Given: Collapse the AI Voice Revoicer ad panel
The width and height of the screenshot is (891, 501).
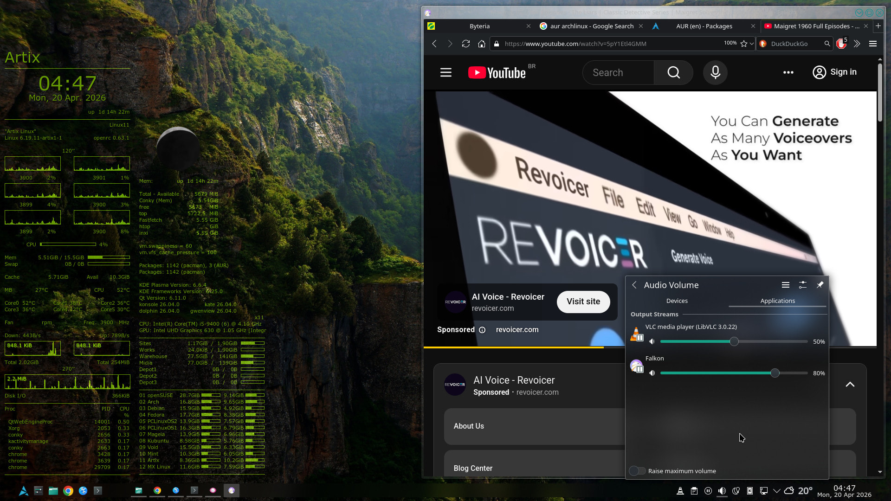Looking at the screenshot, I should (850, 384).
